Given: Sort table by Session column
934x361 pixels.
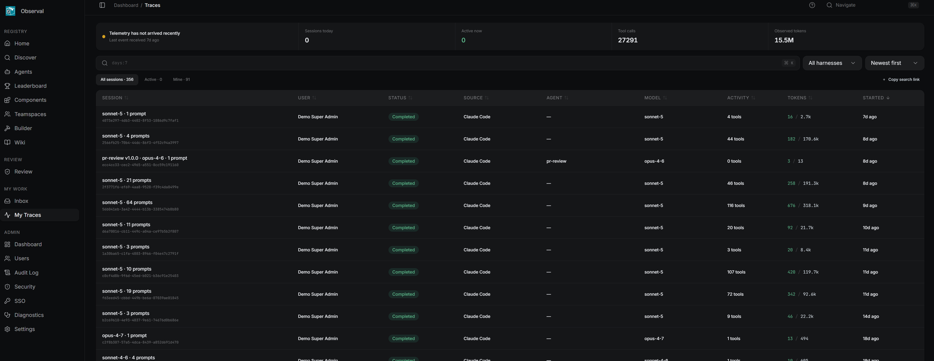Looking at the screenshot, I should point(115,98).
